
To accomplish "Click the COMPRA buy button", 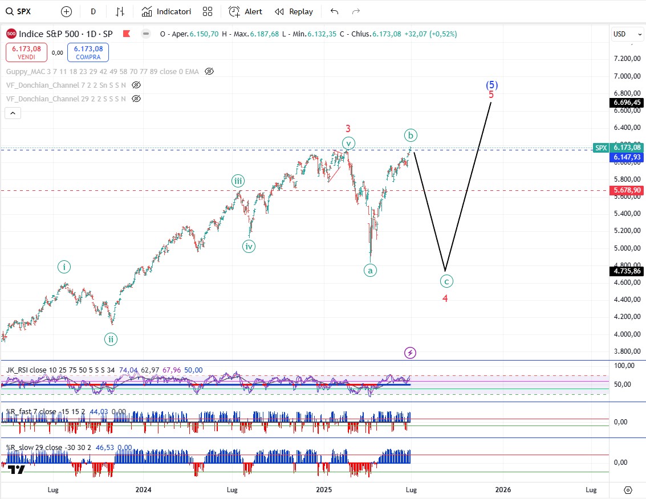I will click(x=88, y=52).
